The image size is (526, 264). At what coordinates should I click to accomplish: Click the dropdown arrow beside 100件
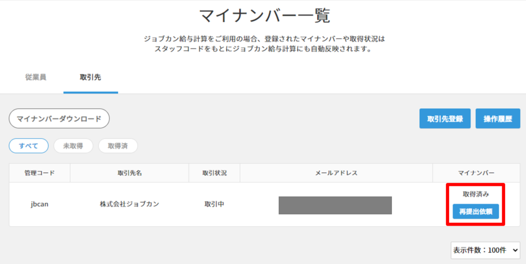[x=515, y=250]
